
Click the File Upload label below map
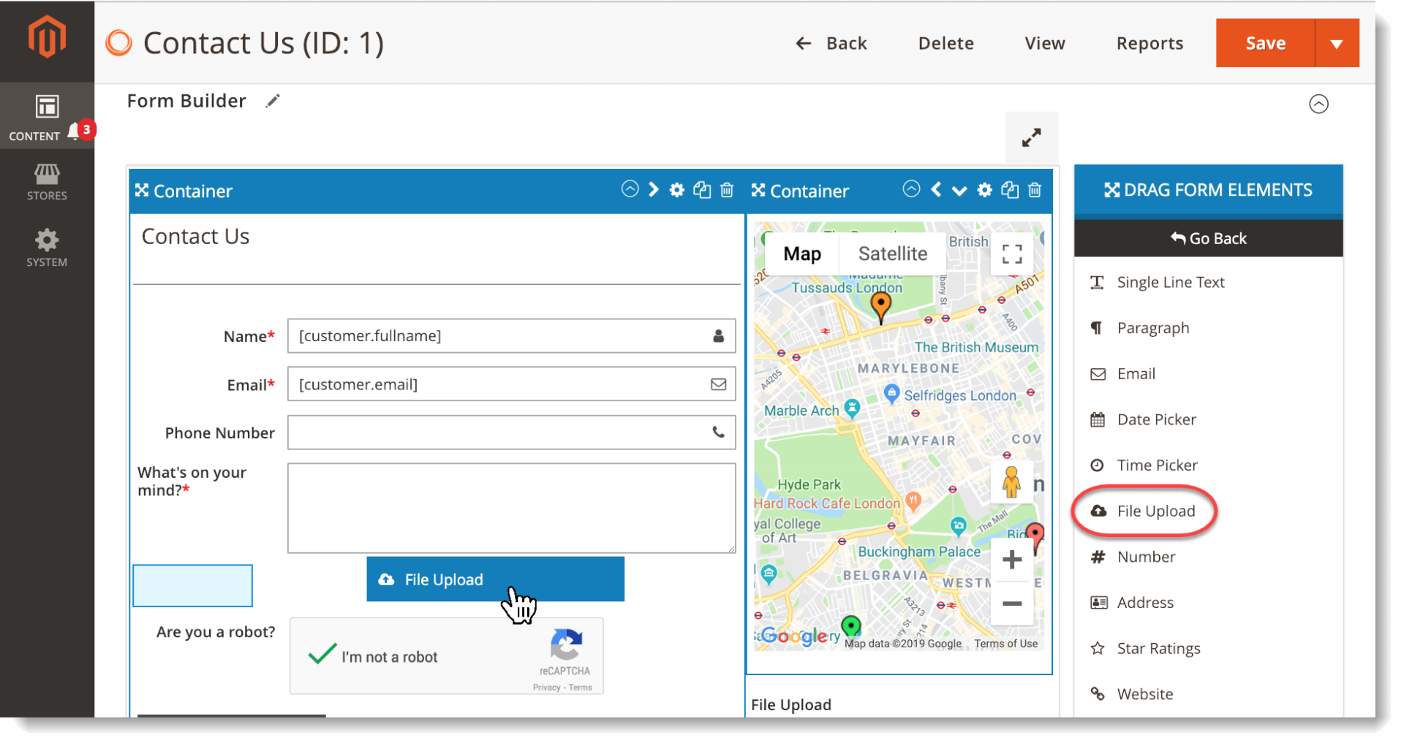790,704
